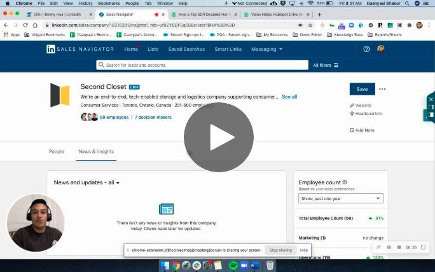See all of the company description
The width and height of the screenshot is (435, 272).
point(289,97)
